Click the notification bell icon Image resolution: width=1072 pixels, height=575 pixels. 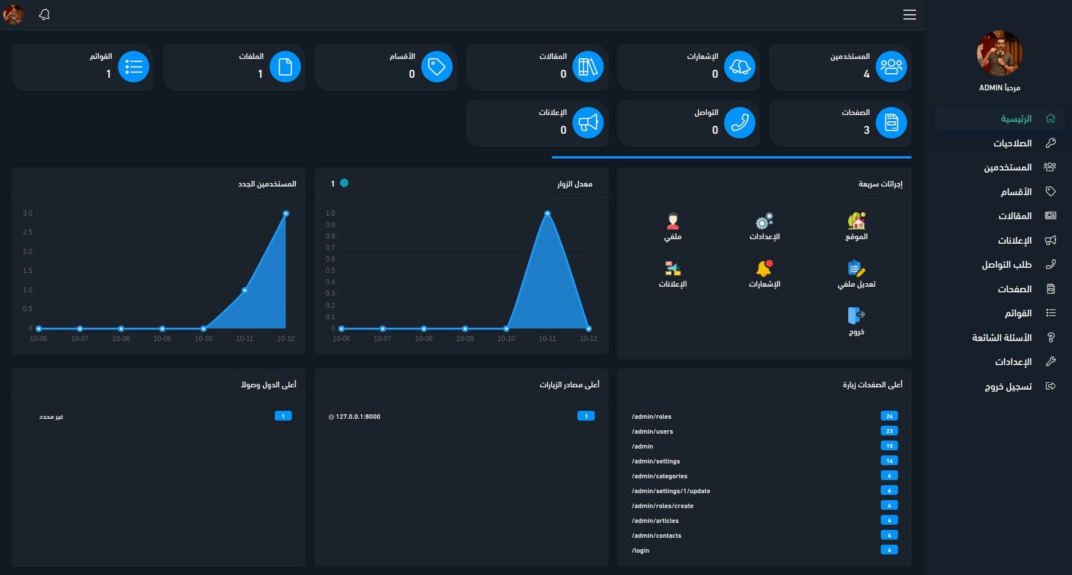[44, 14]
